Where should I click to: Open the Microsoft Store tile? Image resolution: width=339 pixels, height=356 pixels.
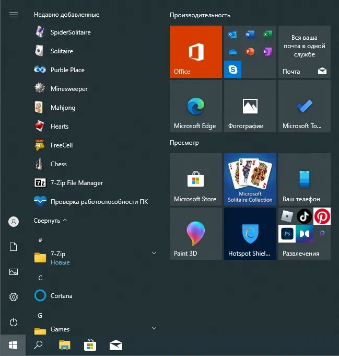click(x=196, y=179)
